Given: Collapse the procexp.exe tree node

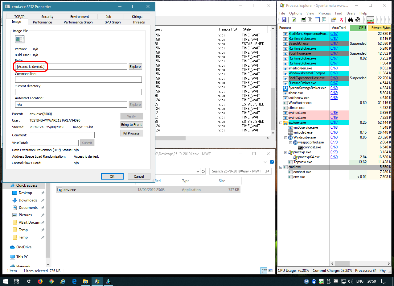Looking at the screenshot, I should (285, 152).
